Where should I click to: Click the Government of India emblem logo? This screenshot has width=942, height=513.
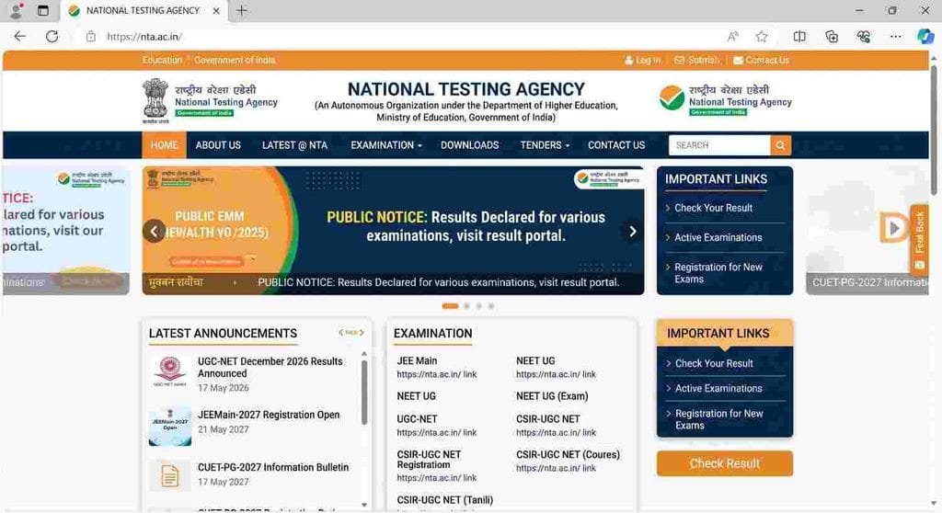pyautogui.click(x=155, y=100)
